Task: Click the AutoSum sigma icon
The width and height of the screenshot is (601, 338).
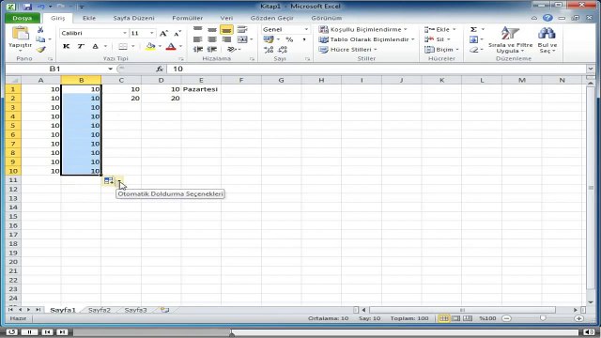Action: pos(473,29)
